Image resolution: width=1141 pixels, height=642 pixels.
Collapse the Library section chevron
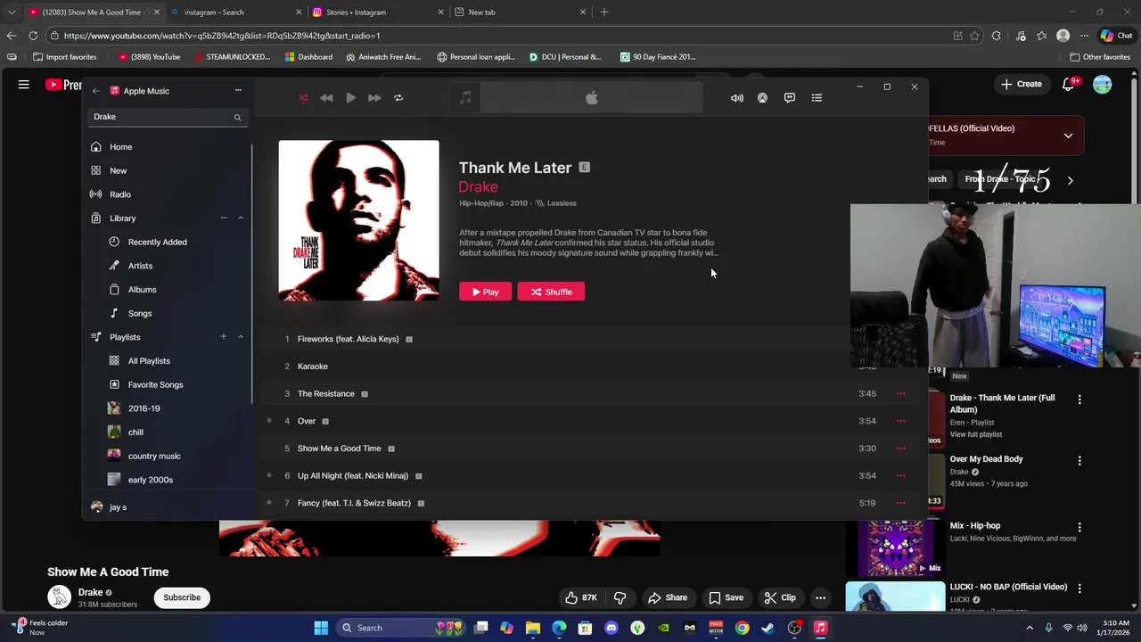[240, 218]
